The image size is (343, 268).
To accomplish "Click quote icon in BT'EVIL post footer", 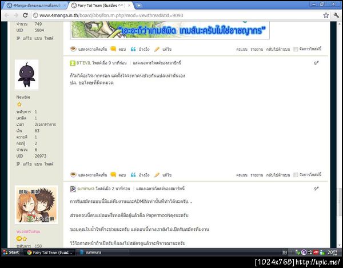I will (x=133, y=175).
